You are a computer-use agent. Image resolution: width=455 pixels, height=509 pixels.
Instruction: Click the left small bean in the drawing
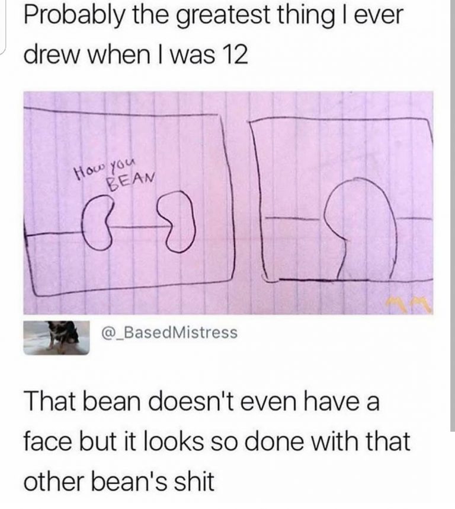(x=97, y=222)
